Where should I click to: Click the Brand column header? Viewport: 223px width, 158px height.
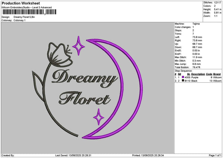[x=217, y=74]
